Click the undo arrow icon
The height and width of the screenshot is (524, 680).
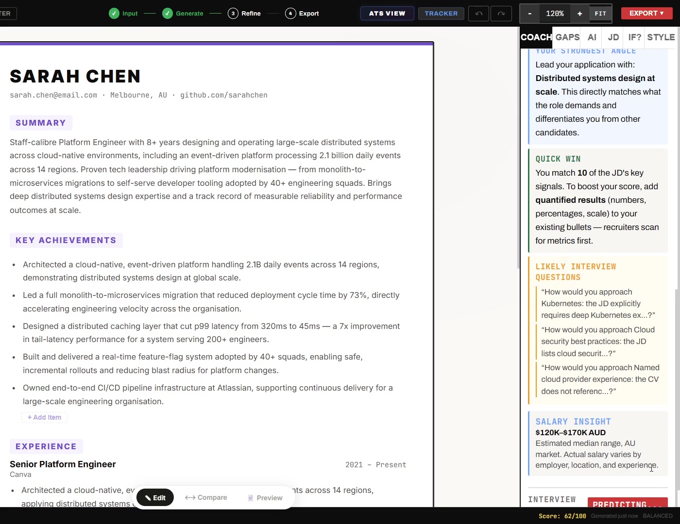click(x=478, y=14)
